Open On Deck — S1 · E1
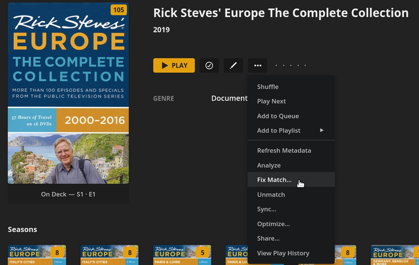This screenshot has height=265, width=419. (68, 194)
